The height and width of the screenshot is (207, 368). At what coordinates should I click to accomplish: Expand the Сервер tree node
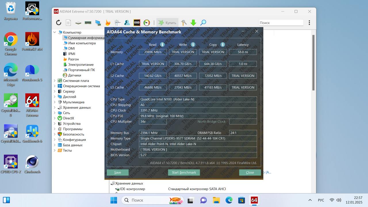click(x=55, y=91)
